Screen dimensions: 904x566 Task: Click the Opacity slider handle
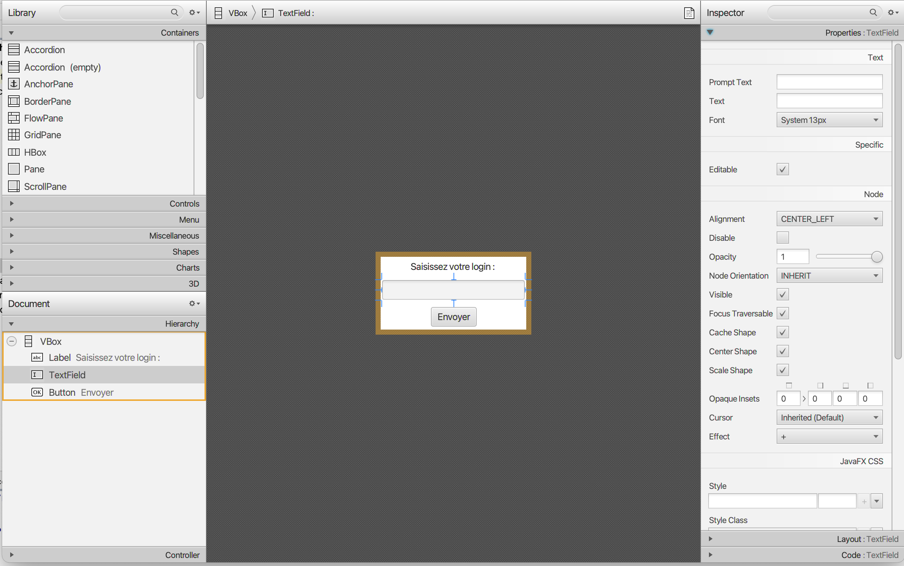tap(877, 257)
